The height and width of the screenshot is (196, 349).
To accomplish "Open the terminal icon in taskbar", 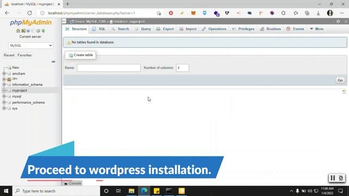I will click(x=169, y=191).
